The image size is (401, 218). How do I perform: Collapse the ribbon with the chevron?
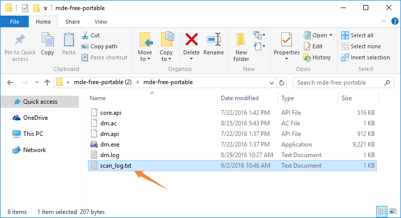384,22
